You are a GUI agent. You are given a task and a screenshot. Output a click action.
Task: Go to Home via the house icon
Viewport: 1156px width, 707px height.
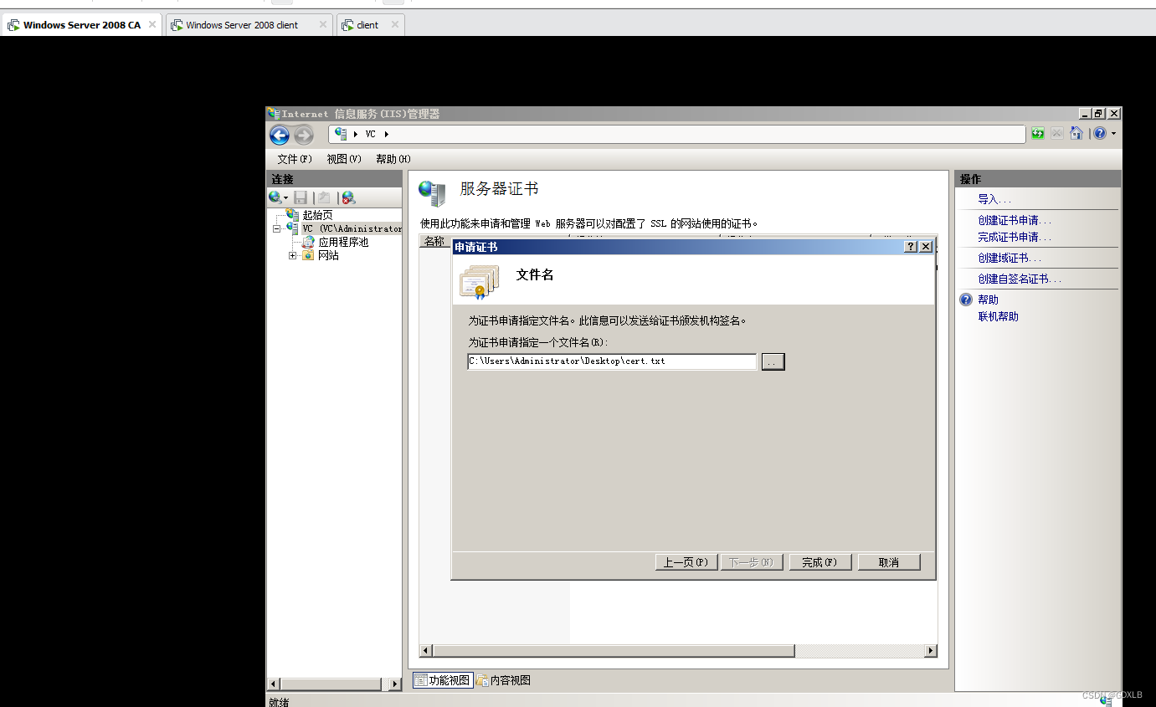coord(1076,133)
